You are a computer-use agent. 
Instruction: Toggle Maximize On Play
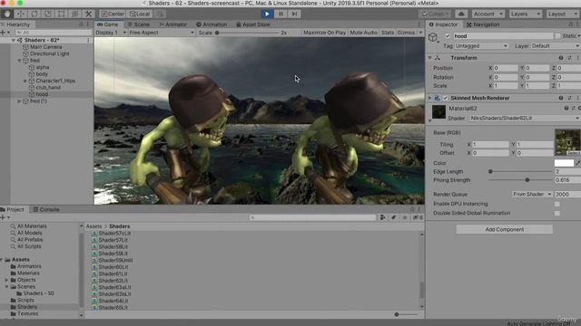click(x=324, y=33)
